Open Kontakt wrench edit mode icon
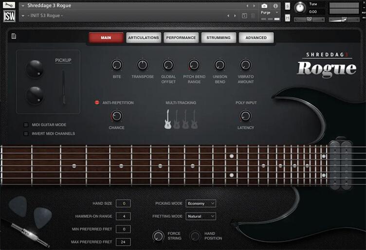 point(9,5)
